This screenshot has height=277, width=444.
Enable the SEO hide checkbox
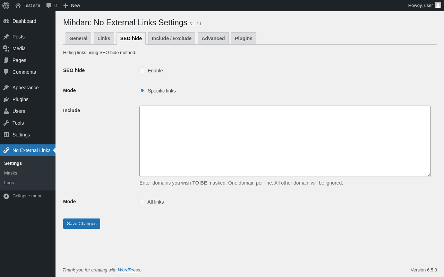[x=142, y=70]
